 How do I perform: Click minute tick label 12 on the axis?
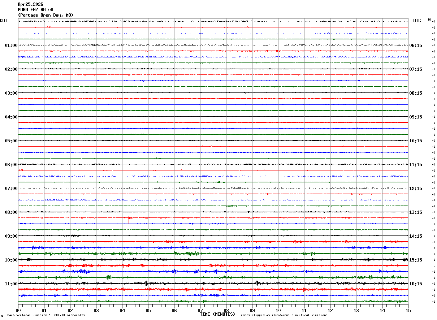pos(330,310)
